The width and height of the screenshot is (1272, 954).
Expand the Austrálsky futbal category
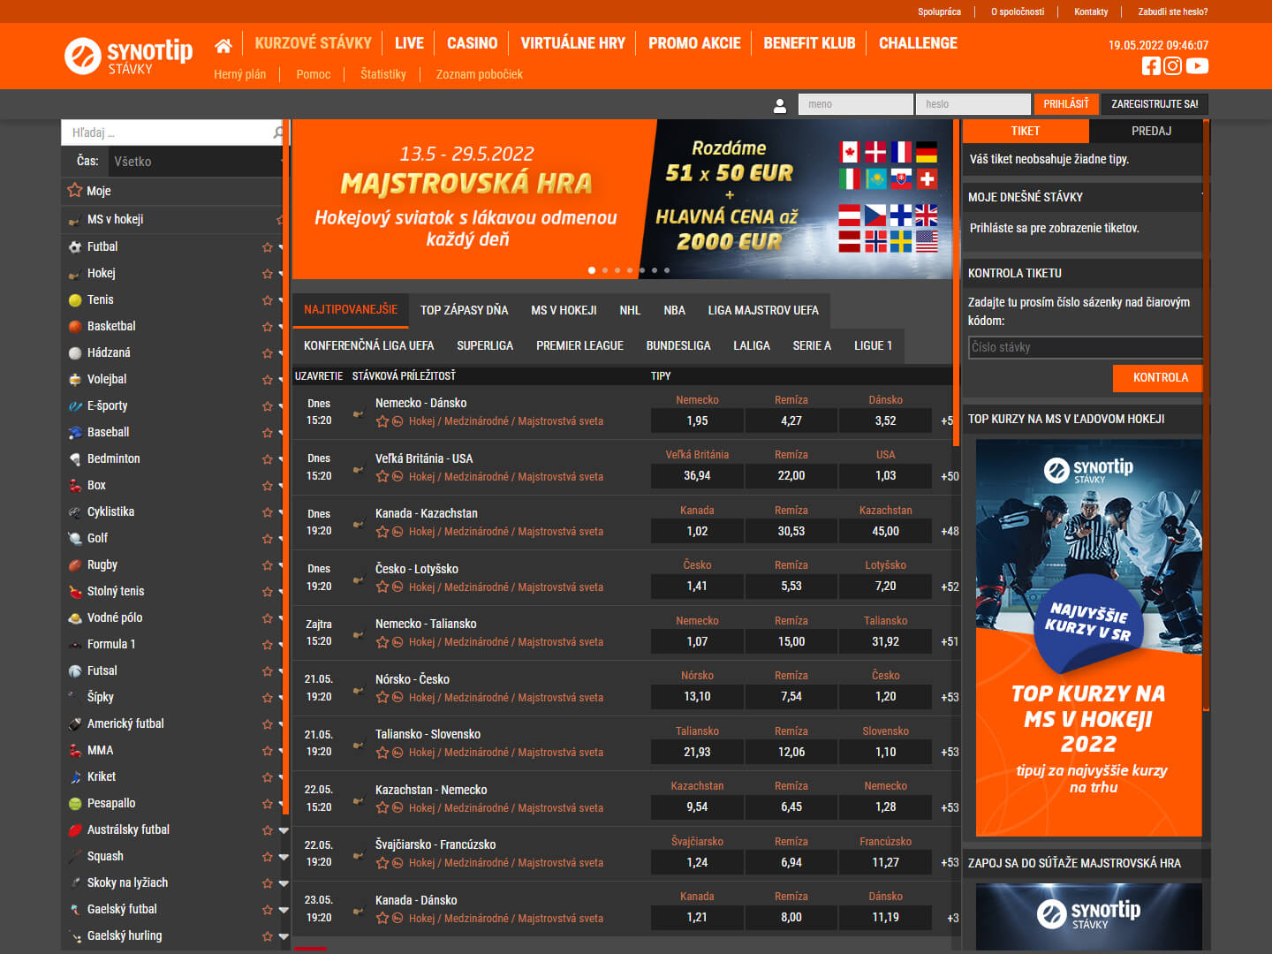(284, 830)
